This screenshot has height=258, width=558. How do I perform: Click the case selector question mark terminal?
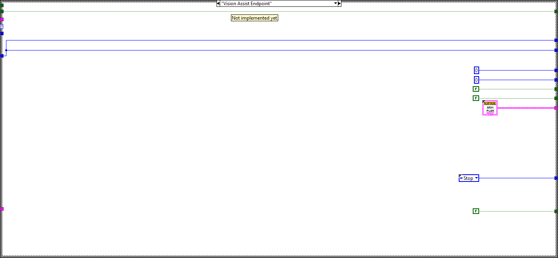[x=2, y=26]
